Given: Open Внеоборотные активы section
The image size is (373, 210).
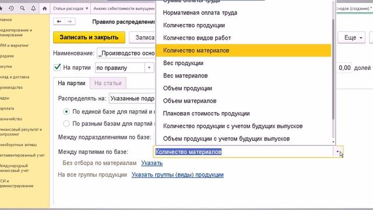Looking at the screenshot, I should pos(18,145).
